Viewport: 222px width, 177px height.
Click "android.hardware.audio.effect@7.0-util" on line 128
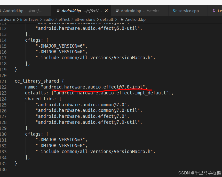[x=88, y=122]
